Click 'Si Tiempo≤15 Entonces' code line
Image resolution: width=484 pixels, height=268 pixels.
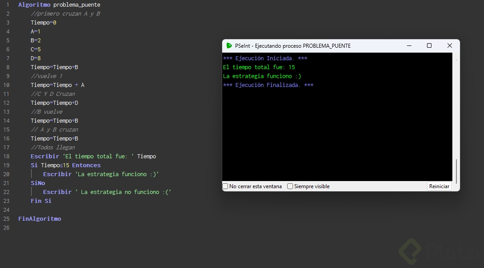point(65,165)
